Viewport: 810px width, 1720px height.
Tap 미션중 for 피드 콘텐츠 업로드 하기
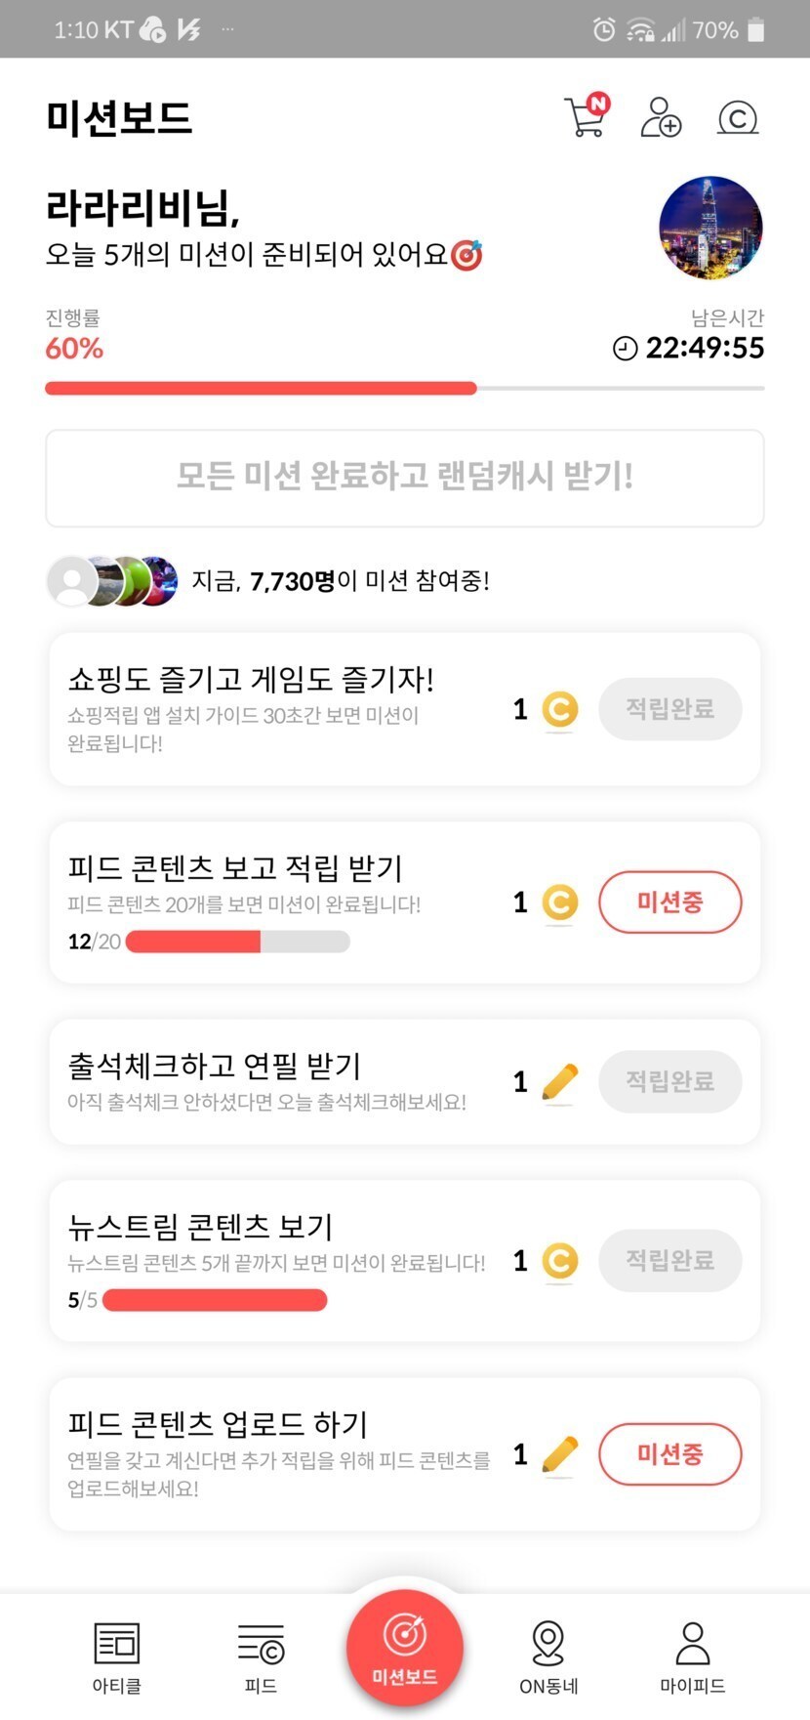(669, 1454)
